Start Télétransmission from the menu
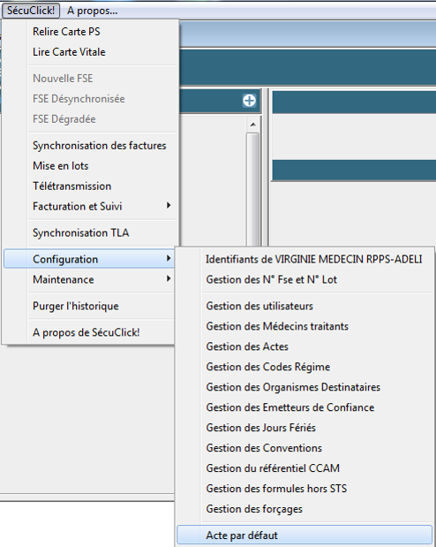 (x=90, y=186)
